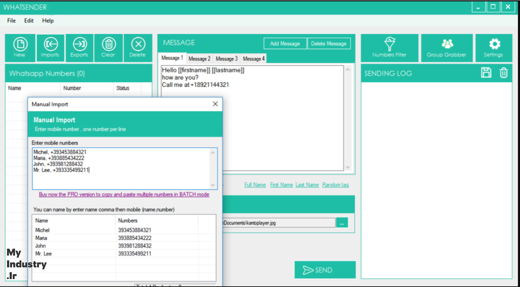Viewport: 520px width, 287px height.
Task: Click message box scroll up arrow
Action: [x=348, y=69]
